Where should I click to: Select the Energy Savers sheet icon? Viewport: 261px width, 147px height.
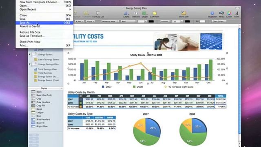tap(34, 54)
